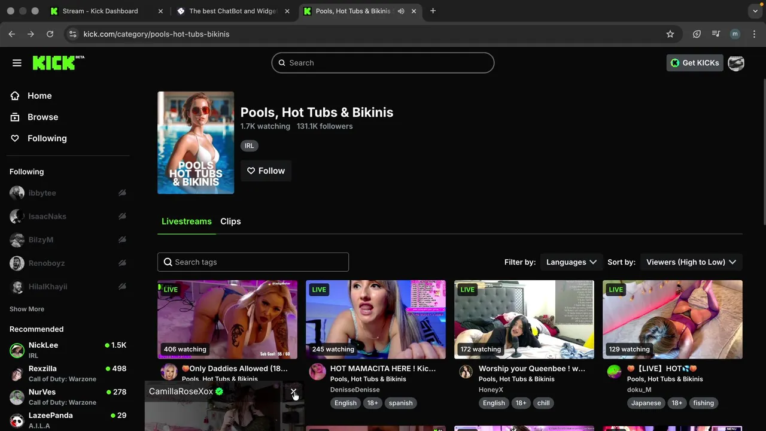Click the offline camera icon next to BilzyM

122,239
